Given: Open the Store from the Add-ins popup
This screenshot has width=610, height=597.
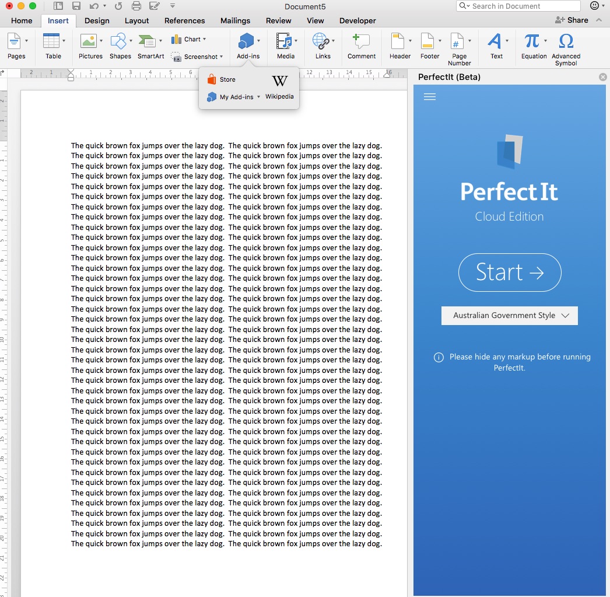Looking at the screenshot, I should tap(222, 79).
